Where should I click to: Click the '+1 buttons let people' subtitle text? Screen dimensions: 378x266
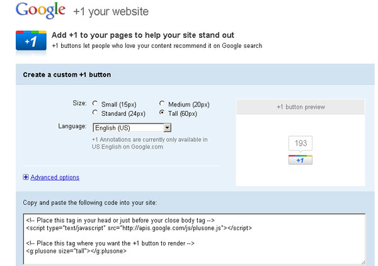coord(157,46)
